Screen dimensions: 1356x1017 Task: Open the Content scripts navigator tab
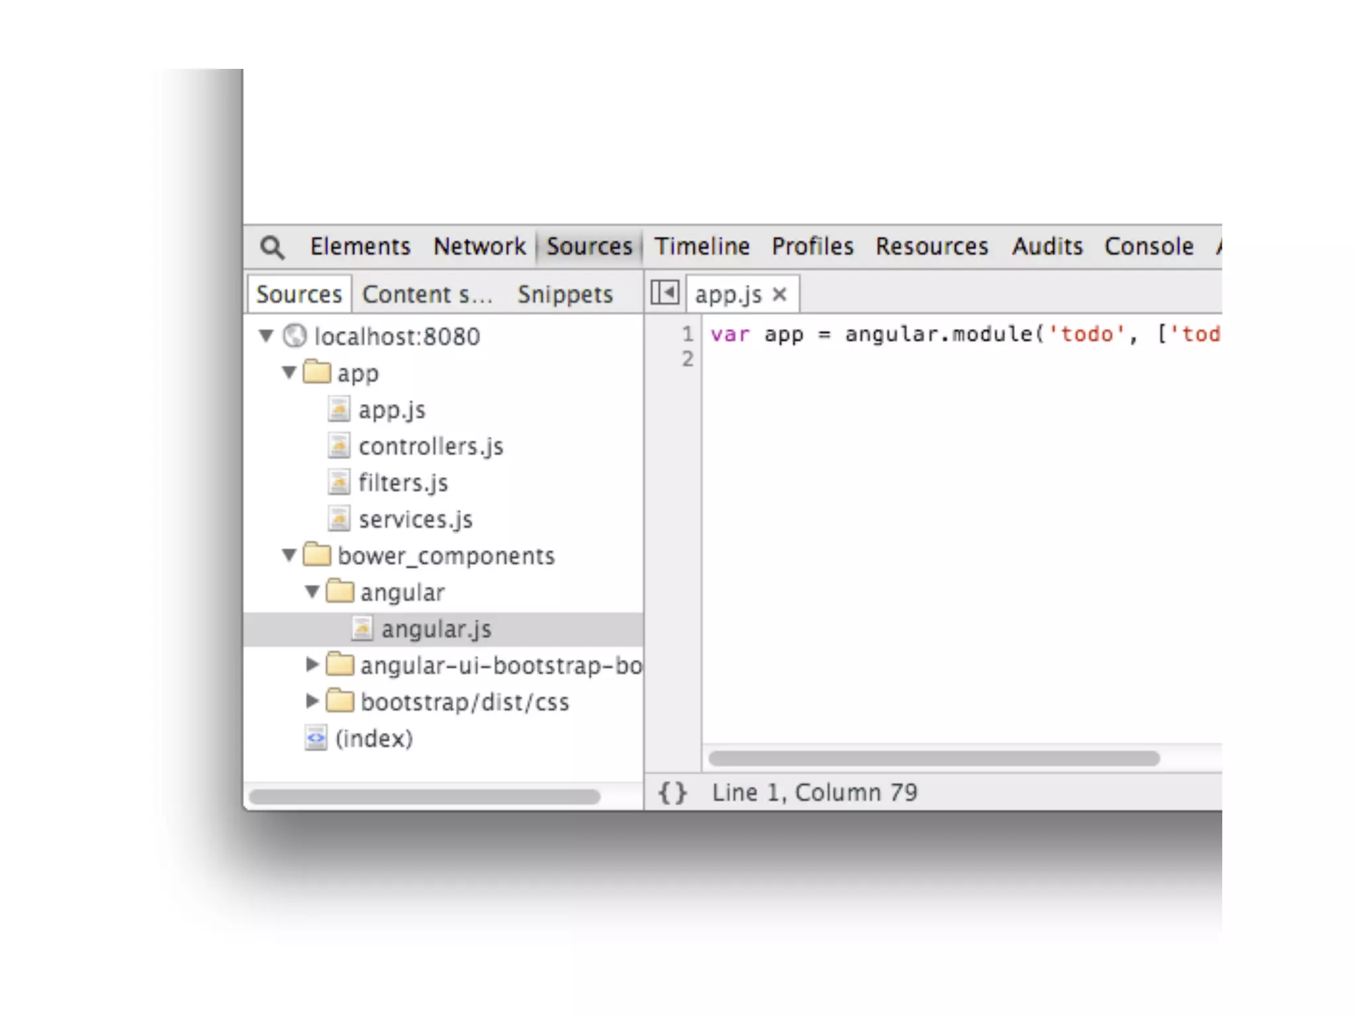coord(427,295)
